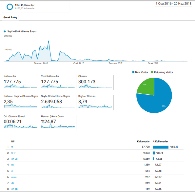Click the percentage %0,15 in en-gb row
This screenshot has height=192, width=195.
pyautogui.click(x=158, y=189)
